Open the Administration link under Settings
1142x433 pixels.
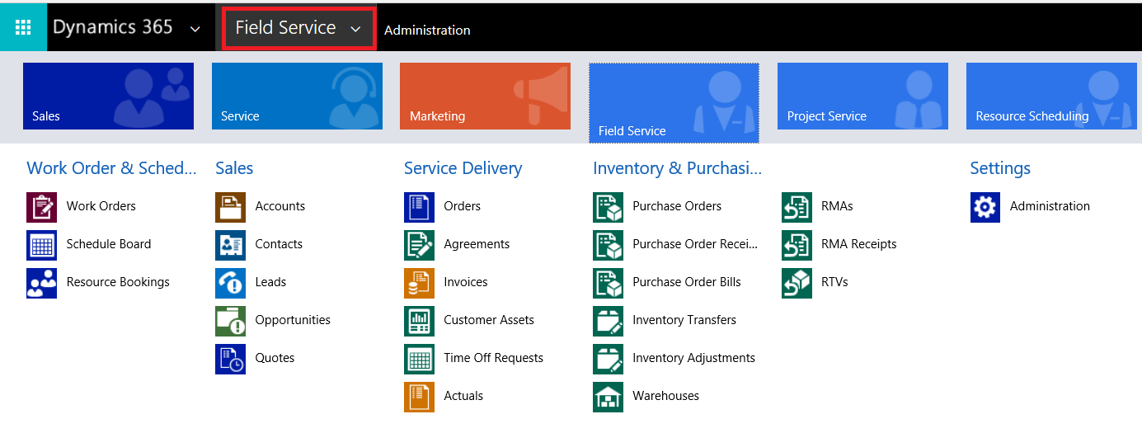point(1050,206)
